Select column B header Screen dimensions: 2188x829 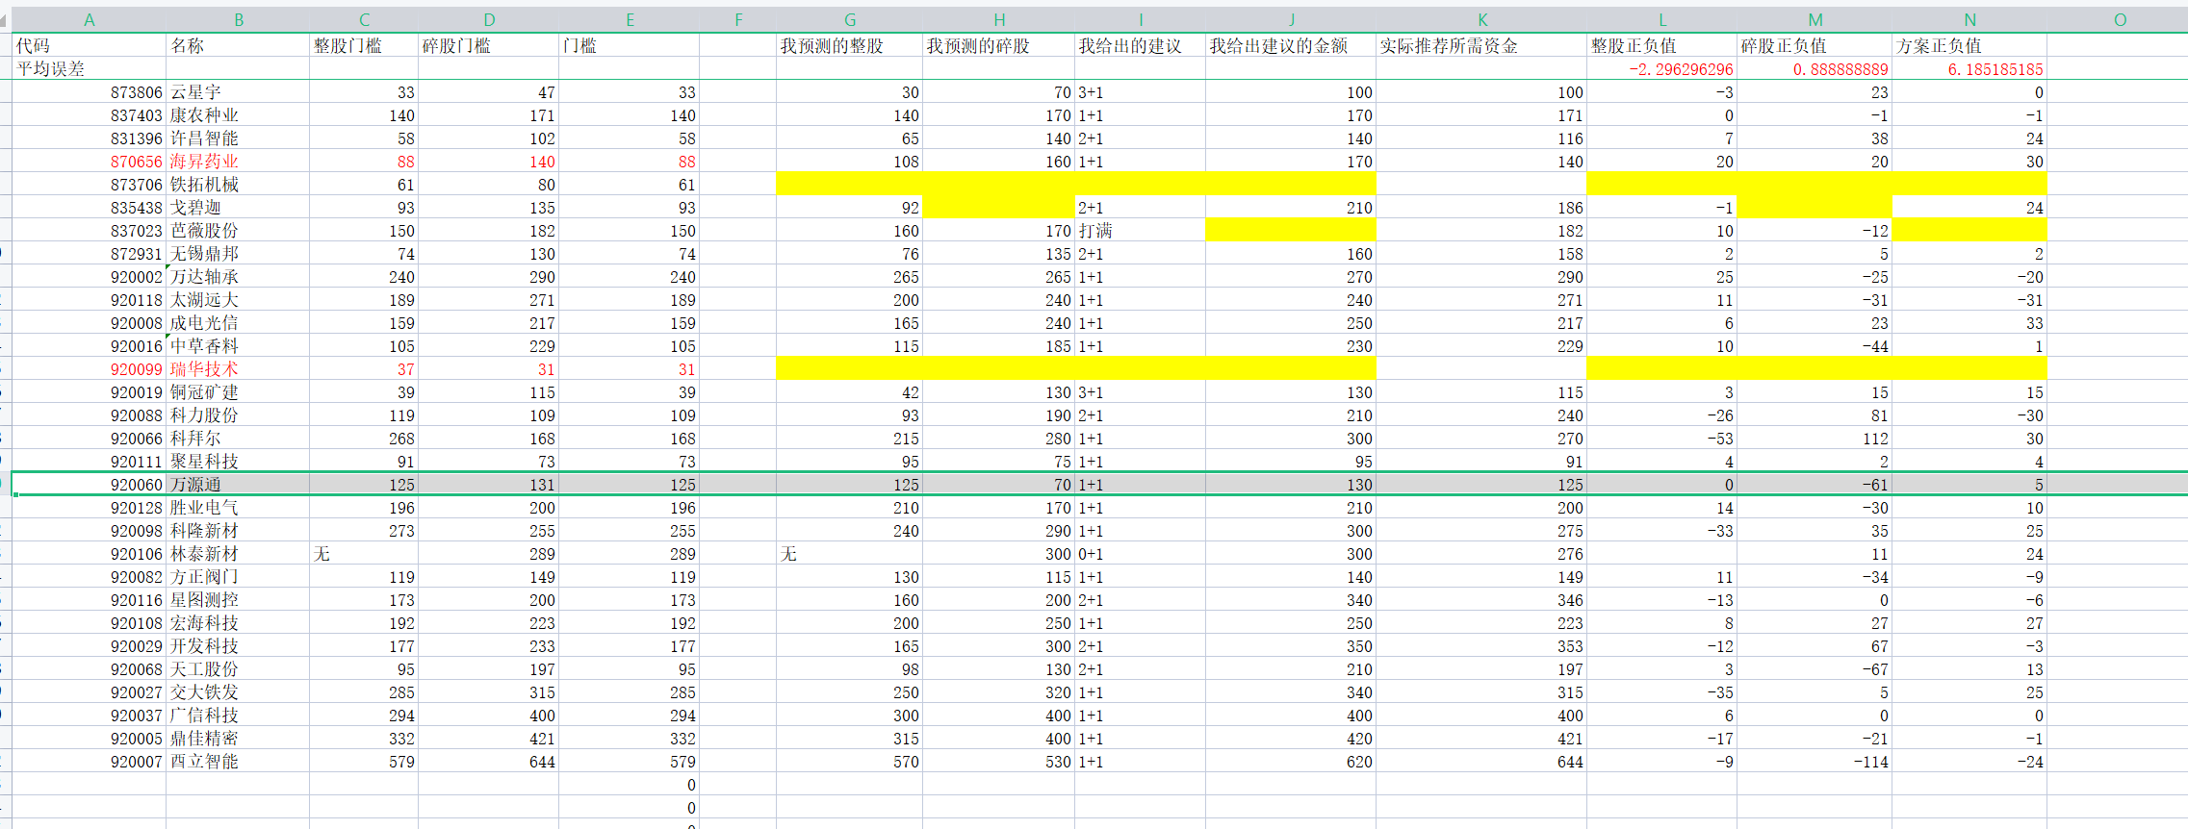coord(238,19)
